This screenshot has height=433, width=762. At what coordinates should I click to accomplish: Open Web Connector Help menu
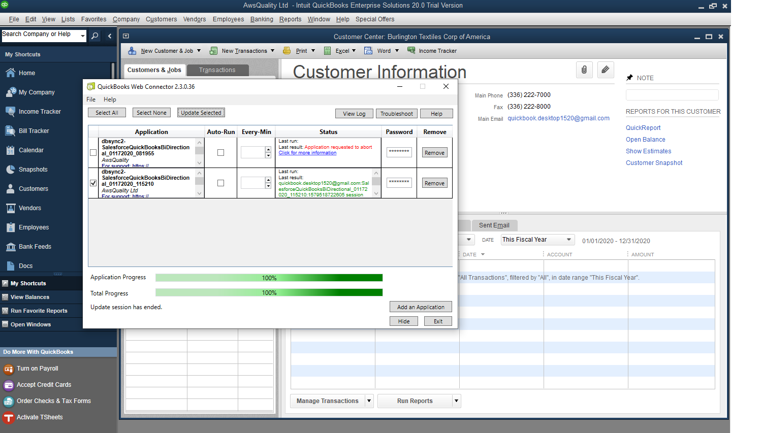[110, 99]
